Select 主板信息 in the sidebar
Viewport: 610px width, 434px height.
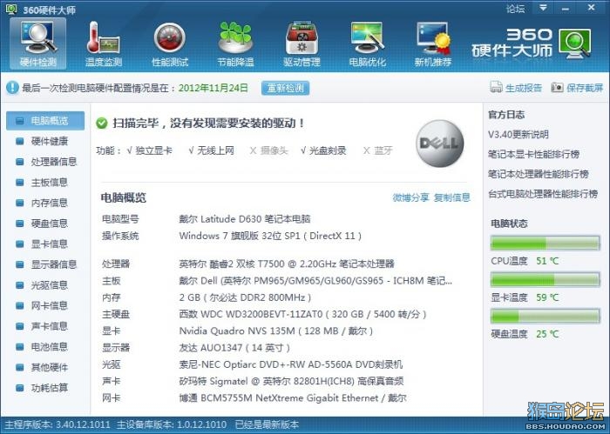[x=50, y=183]
